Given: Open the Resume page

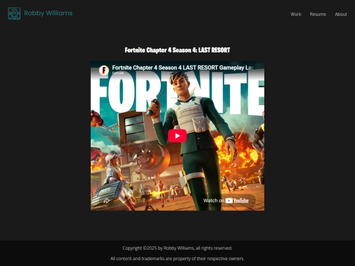Looking at the screenshot, I should click(x=318, y=14).
